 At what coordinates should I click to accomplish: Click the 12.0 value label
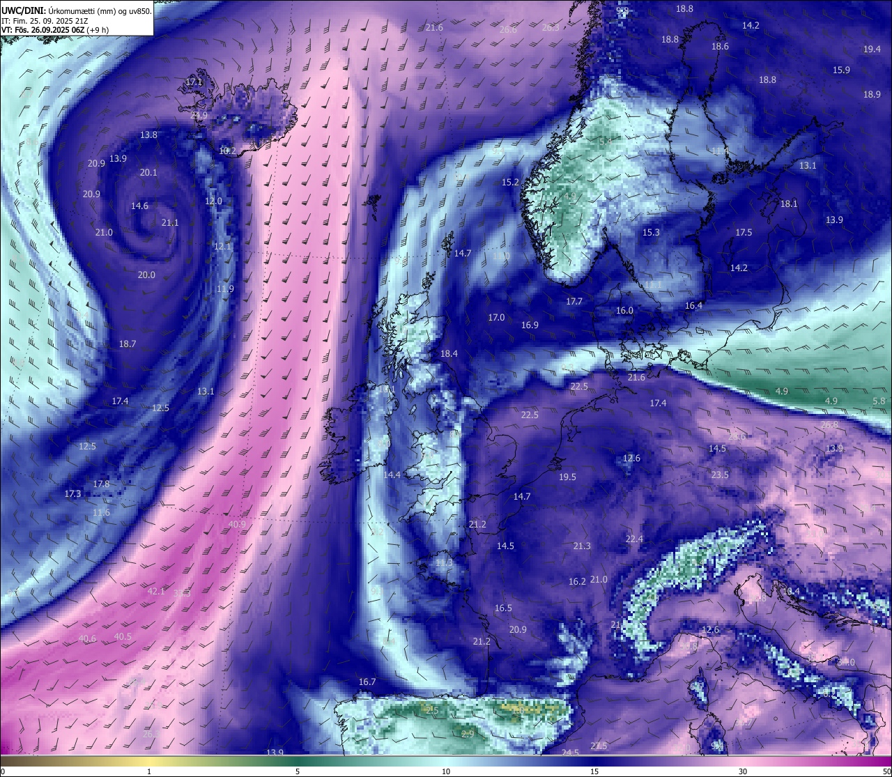pyautogui.click(x=213, y=201)
